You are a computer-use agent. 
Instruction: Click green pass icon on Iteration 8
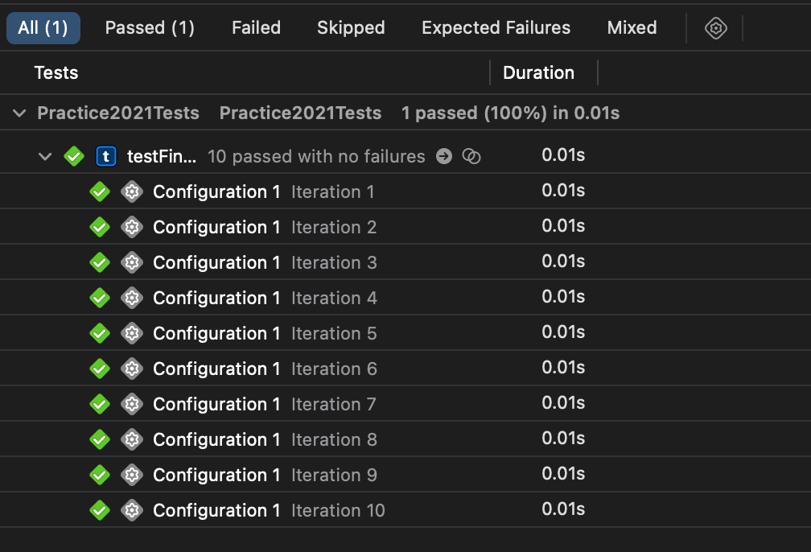100,439
